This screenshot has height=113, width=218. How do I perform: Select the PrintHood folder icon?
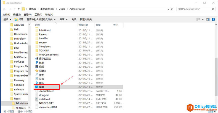coord(37,30)
